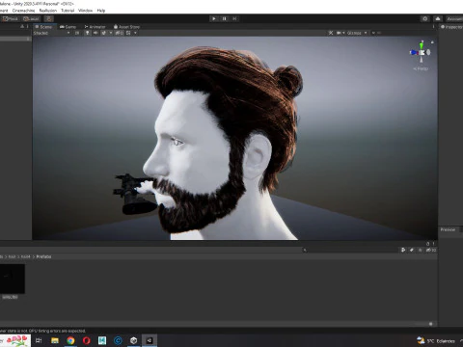The height and width of the screenshot is (347, 463).
Task: Click the orientation gizmo blue Z axis
Action: 414,52
